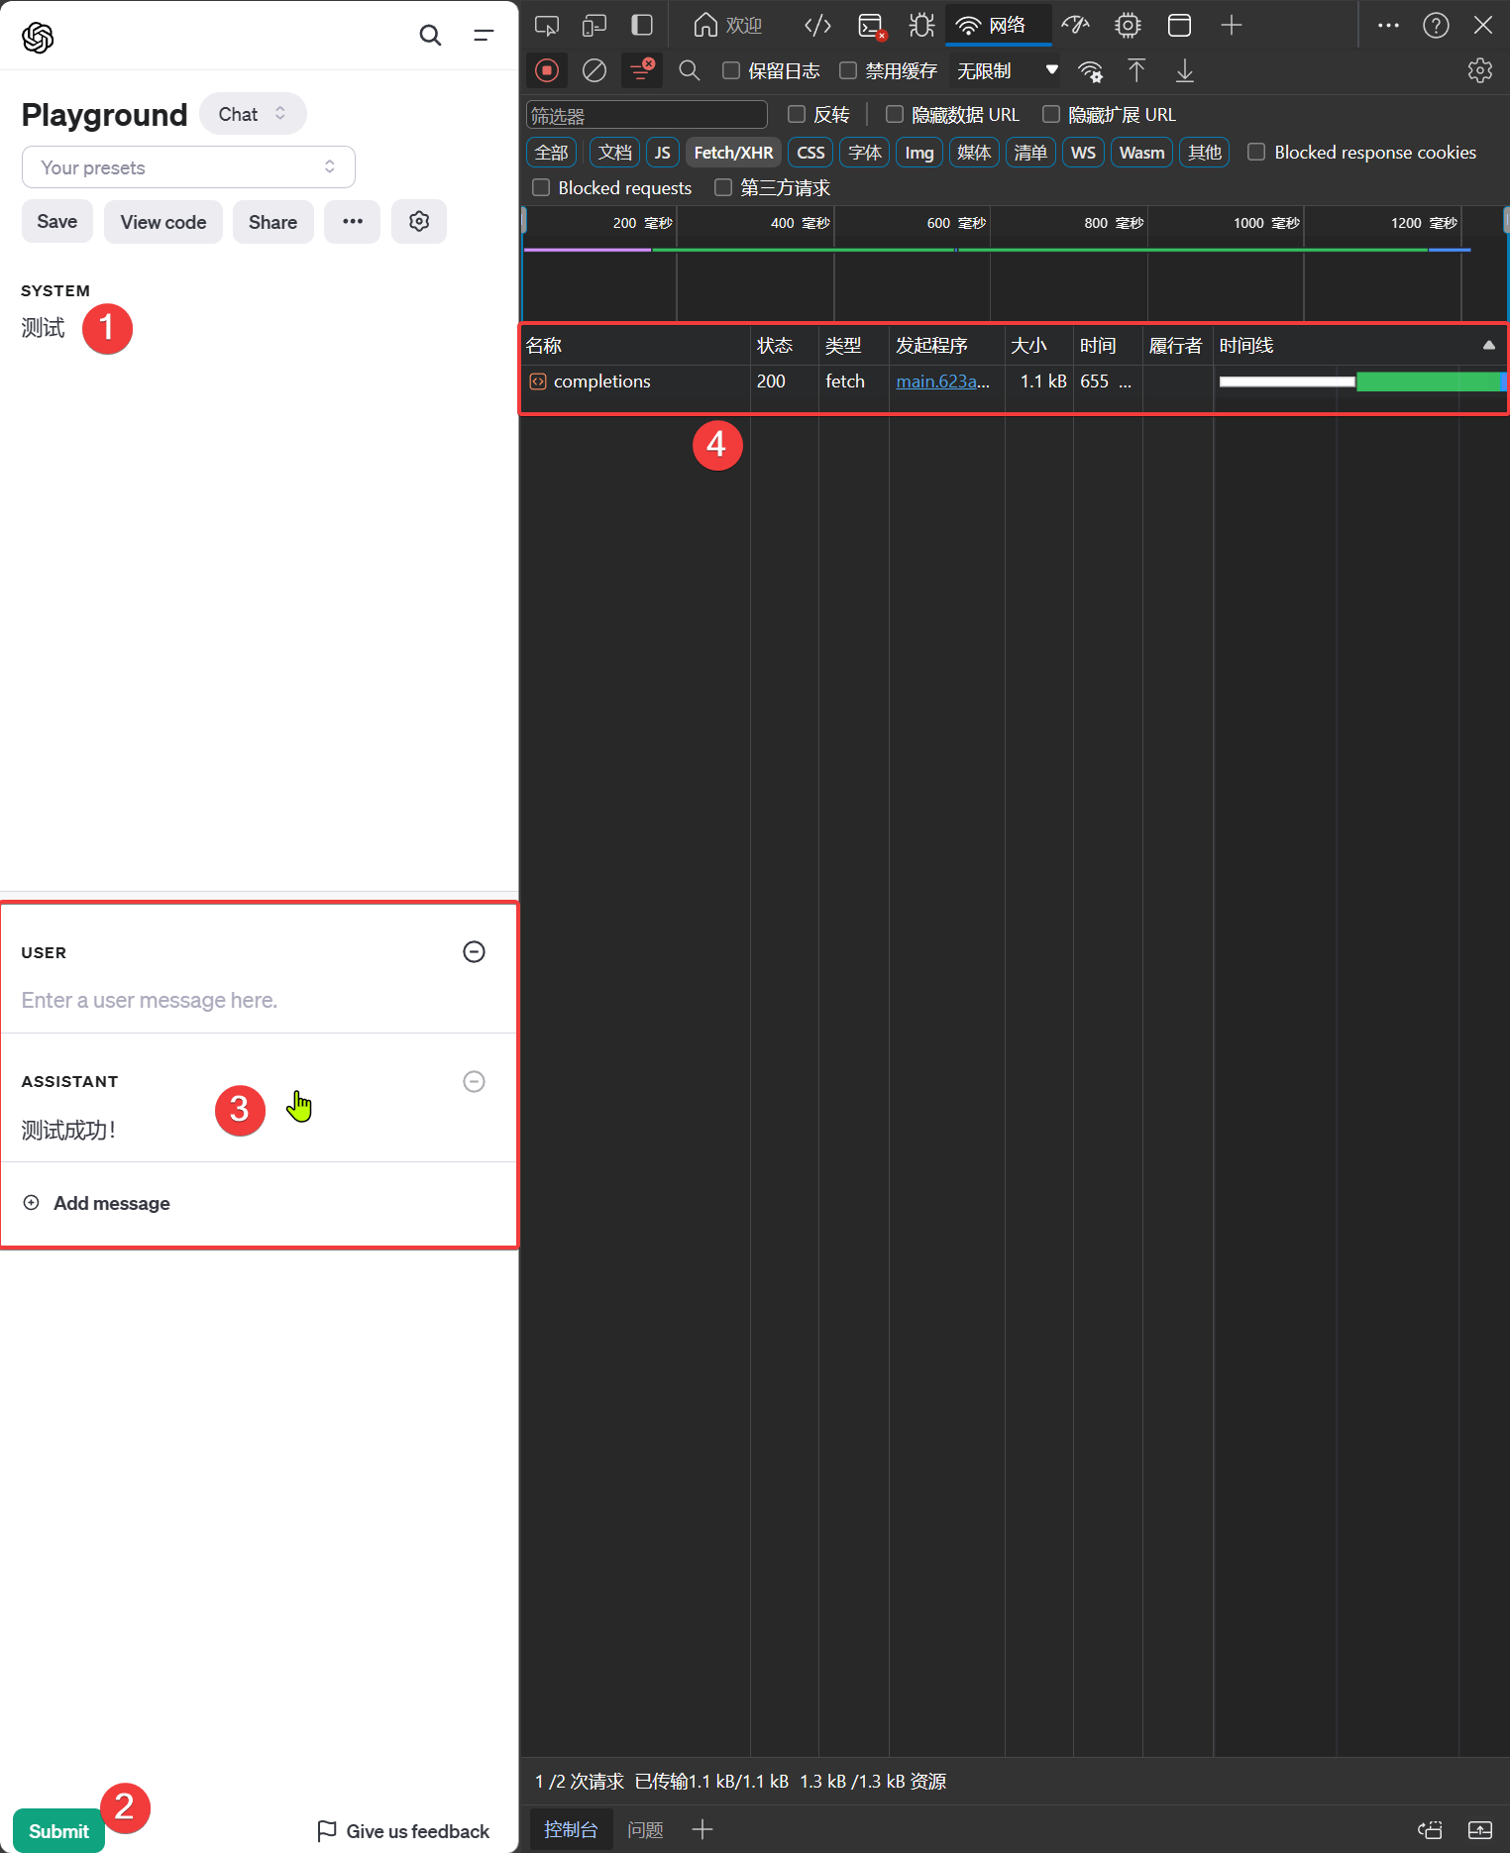The height and width of the screenshot is (1853, 1510).
Task: Click the OpenAI logo icon
Action: click(38, 37)
